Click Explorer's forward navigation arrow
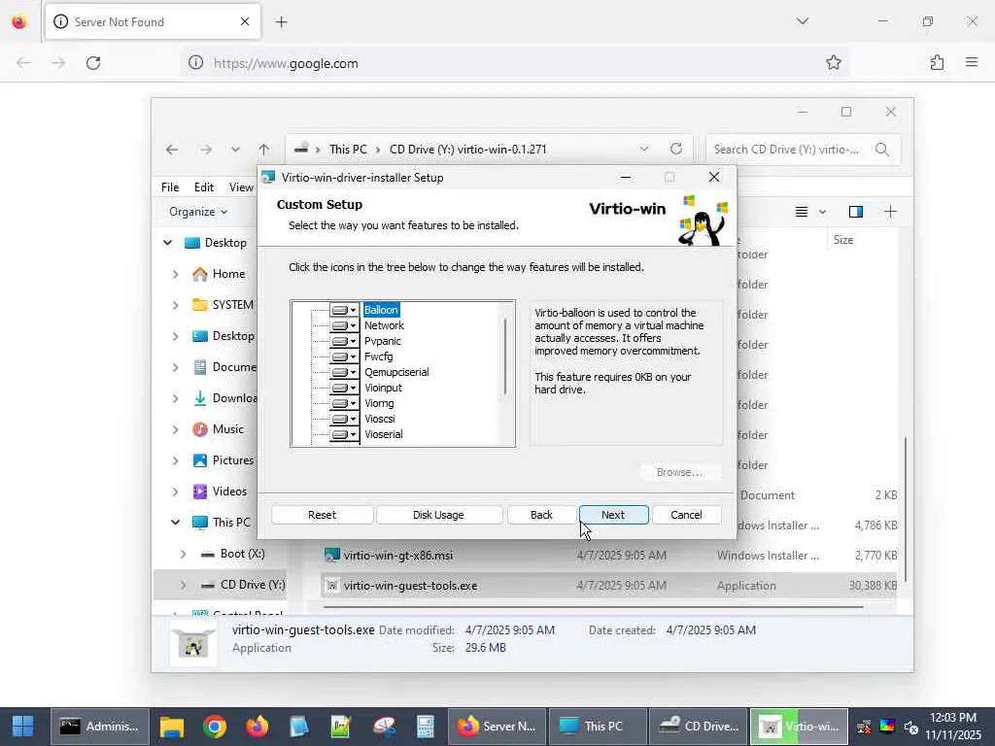Screen dimensions: 995x746 (x=206, y=150)
